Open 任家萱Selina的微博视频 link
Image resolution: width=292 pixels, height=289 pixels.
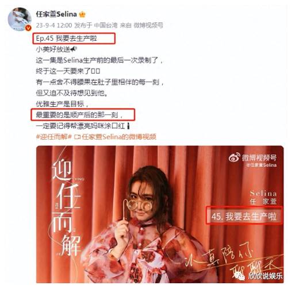coord(119,137)
